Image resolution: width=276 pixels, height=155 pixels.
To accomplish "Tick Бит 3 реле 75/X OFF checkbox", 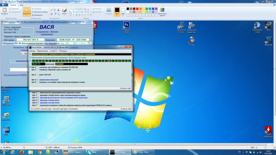I will pos(37,75).
